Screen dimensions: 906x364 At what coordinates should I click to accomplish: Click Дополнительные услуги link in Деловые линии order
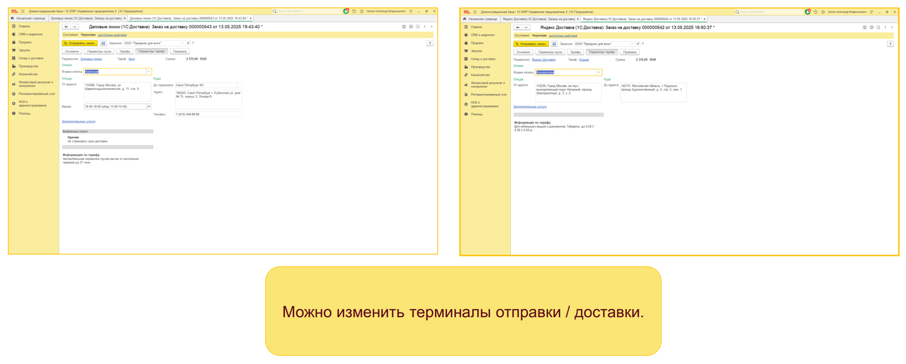[x=79, y=121]
